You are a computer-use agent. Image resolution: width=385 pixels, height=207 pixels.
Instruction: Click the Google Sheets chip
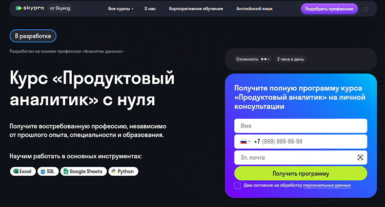84,172
